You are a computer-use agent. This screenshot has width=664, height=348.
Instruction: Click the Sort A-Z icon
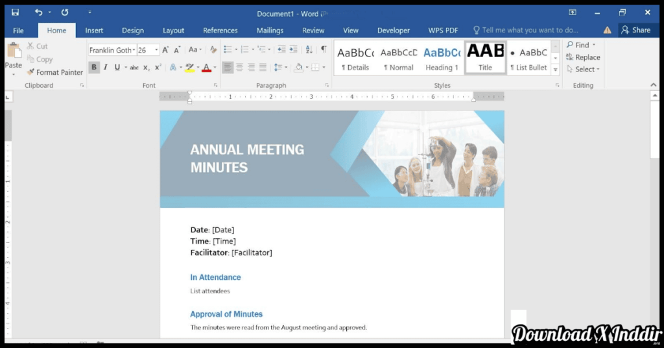(309, 50)
